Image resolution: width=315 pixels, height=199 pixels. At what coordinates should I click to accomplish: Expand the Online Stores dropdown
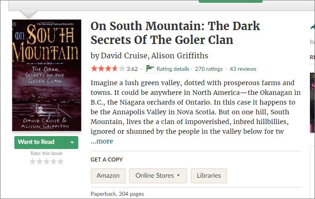(158, 176)
